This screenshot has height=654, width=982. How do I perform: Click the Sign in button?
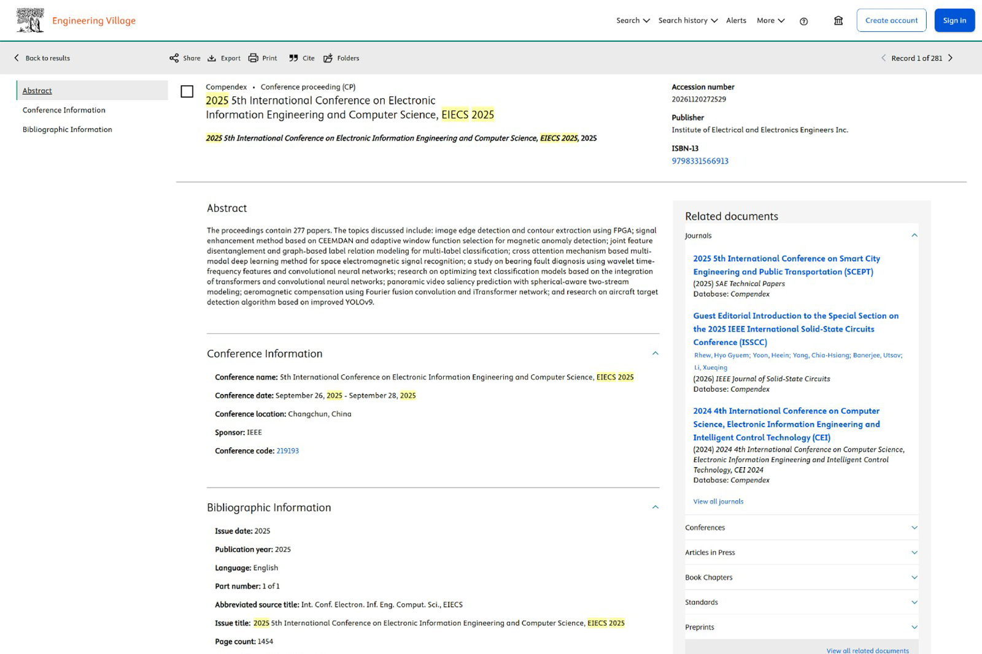tap(955, 21)
